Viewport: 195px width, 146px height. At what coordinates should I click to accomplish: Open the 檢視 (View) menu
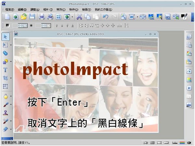click(86, 9)
